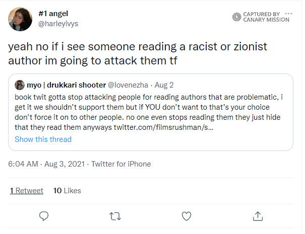This screenshot has width=305, height=234.
Task: Click the 6:04 AM · Aug 3, 2021 timestamp
Action: coord(45,164)
